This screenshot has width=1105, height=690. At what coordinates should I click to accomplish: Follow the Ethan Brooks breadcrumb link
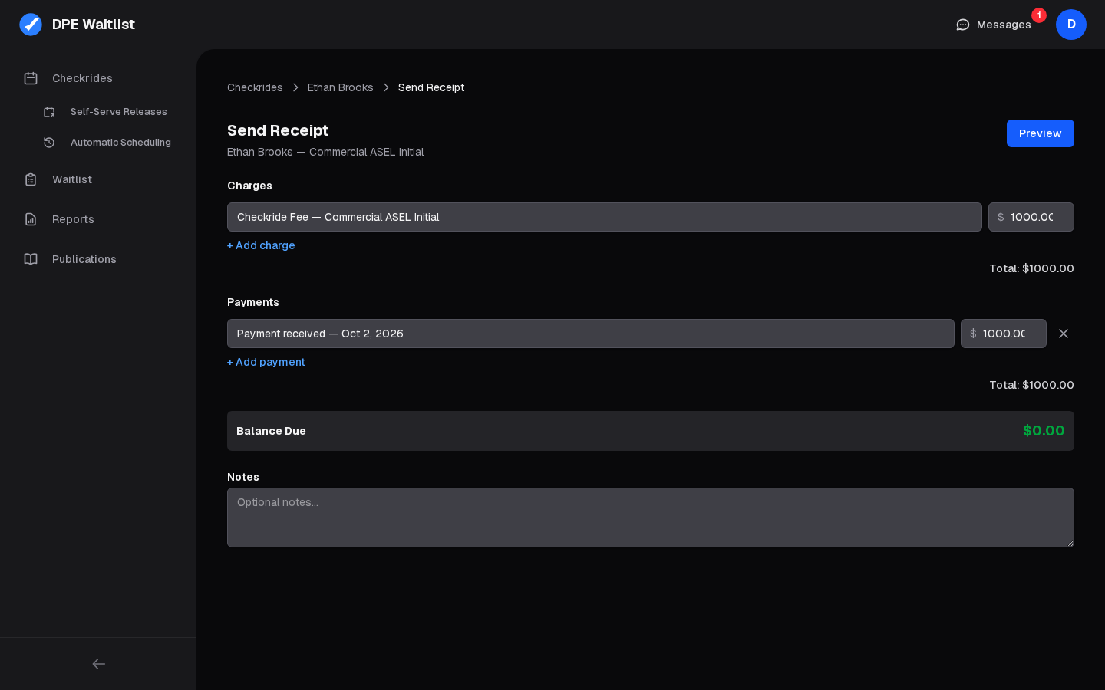point(341,87)
